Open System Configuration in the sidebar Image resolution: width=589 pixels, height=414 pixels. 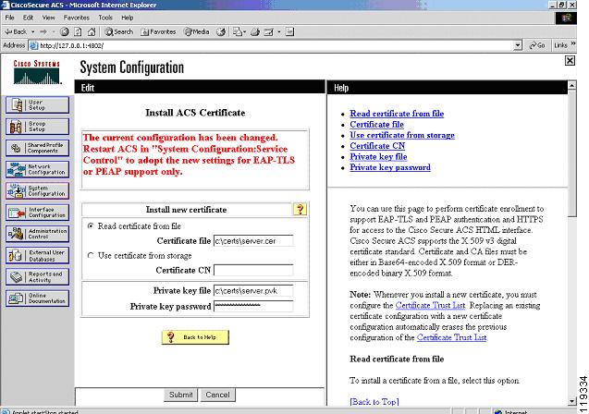point(37,190)
